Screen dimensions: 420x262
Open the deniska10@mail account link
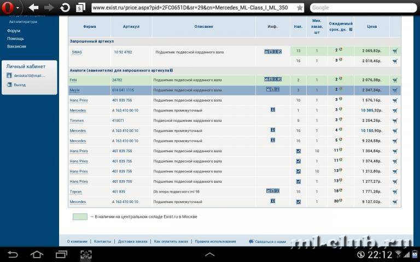click(x=30, y=76)
